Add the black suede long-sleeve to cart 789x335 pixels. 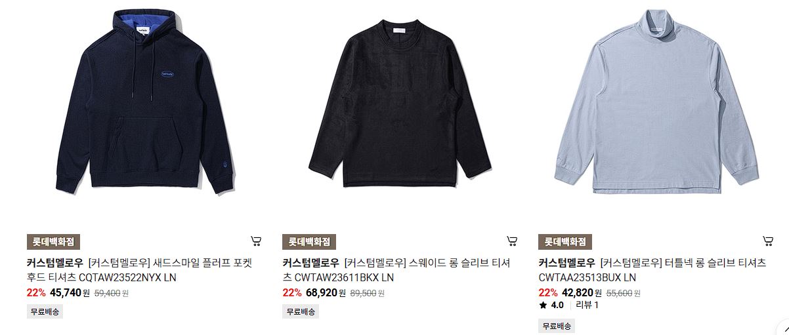coord(512,241)
